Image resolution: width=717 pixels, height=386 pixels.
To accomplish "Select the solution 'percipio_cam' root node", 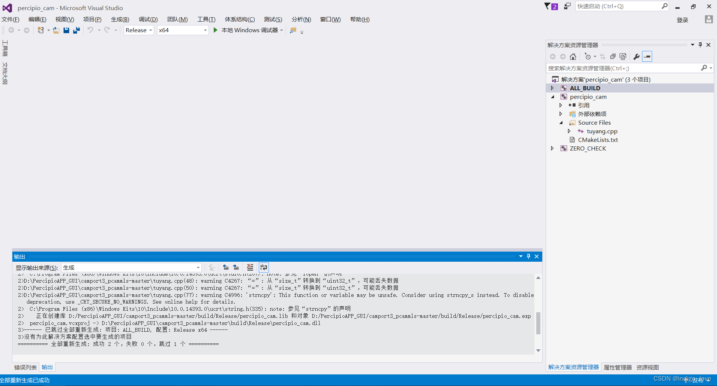I will click(x=606, y=79).
